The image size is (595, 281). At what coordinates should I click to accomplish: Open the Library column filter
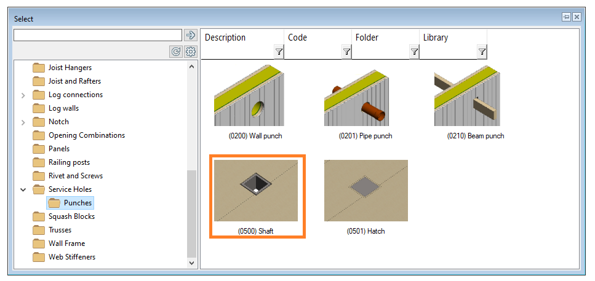pos(482,52)
